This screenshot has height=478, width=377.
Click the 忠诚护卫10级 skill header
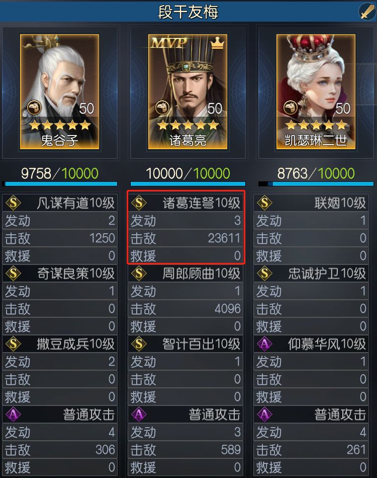coord(311,274)
